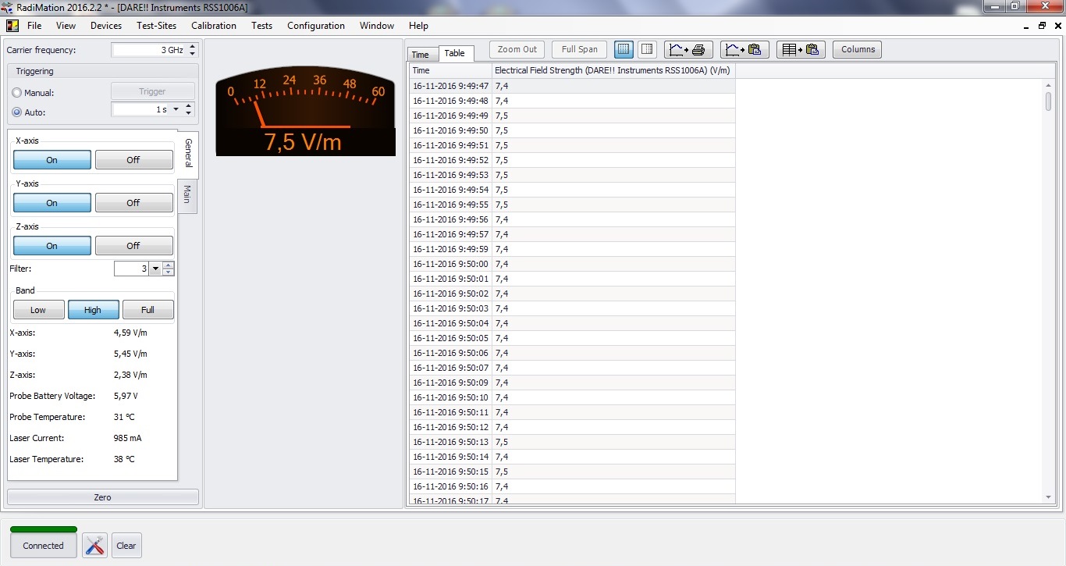Select the Manual triggering radio button
The width and height of the screenshot is (1066, 566).
click(x=17, y=93)
